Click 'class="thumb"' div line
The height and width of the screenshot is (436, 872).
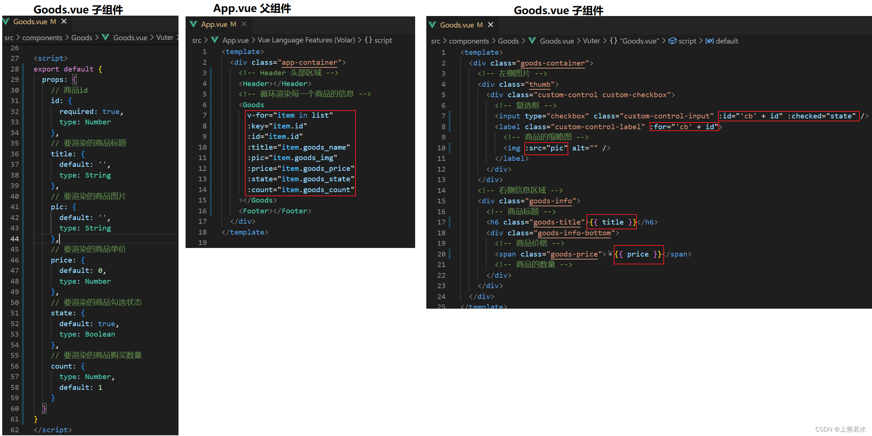pos(518,84)
